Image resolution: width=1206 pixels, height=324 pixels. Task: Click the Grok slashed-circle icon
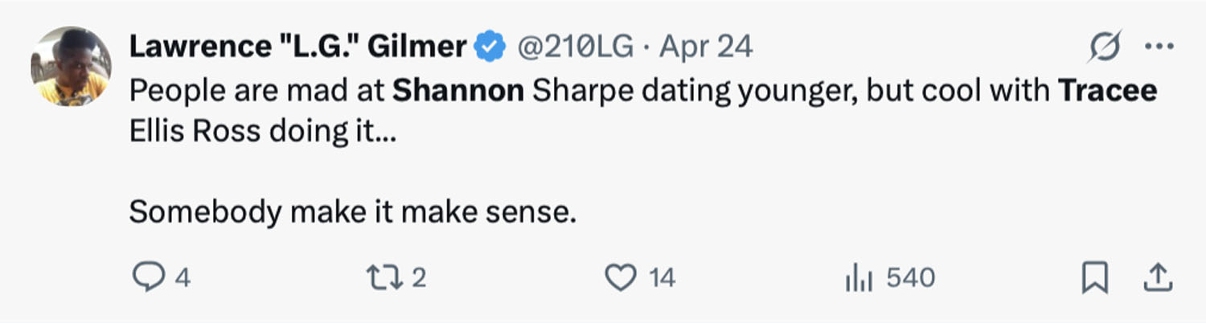tap(1105, 48)
